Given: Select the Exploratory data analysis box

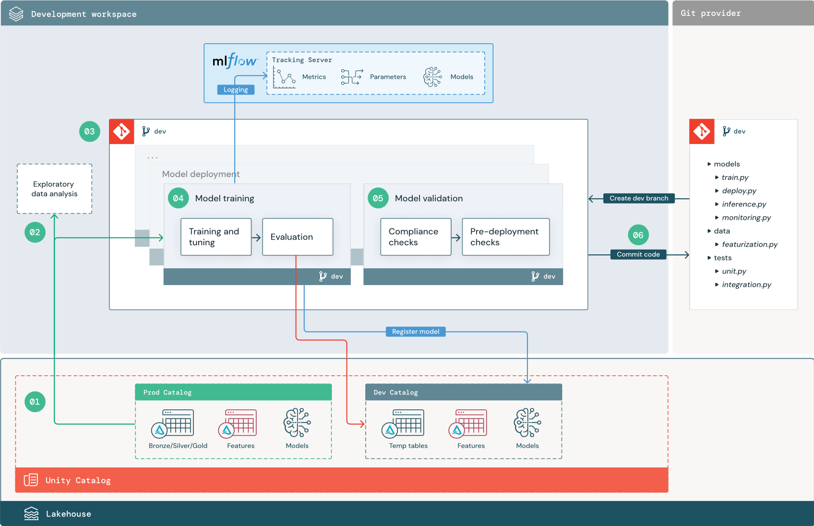Looking at the screenshot, I should 54,189.
